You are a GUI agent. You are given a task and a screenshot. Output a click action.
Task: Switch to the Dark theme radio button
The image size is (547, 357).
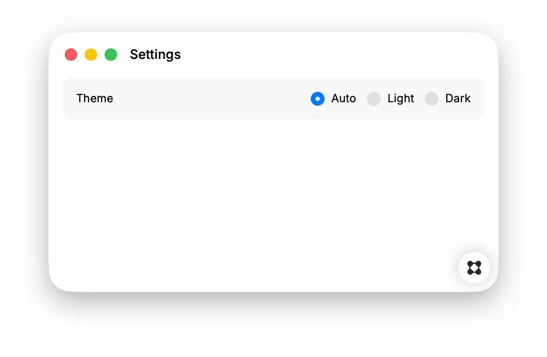[x=431, y=99]
